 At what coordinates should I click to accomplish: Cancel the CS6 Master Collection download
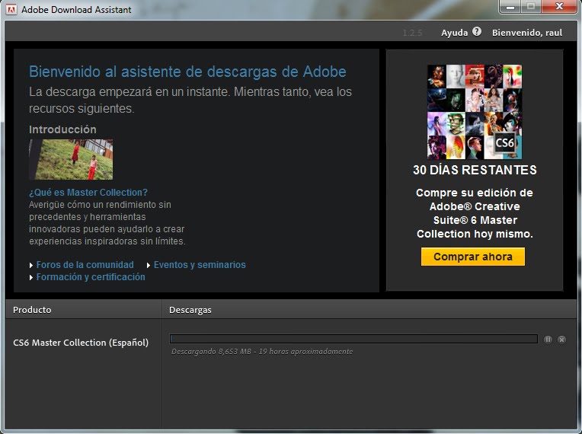[561, 340]
